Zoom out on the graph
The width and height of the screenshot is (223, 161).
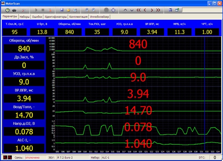click(94, 10)
